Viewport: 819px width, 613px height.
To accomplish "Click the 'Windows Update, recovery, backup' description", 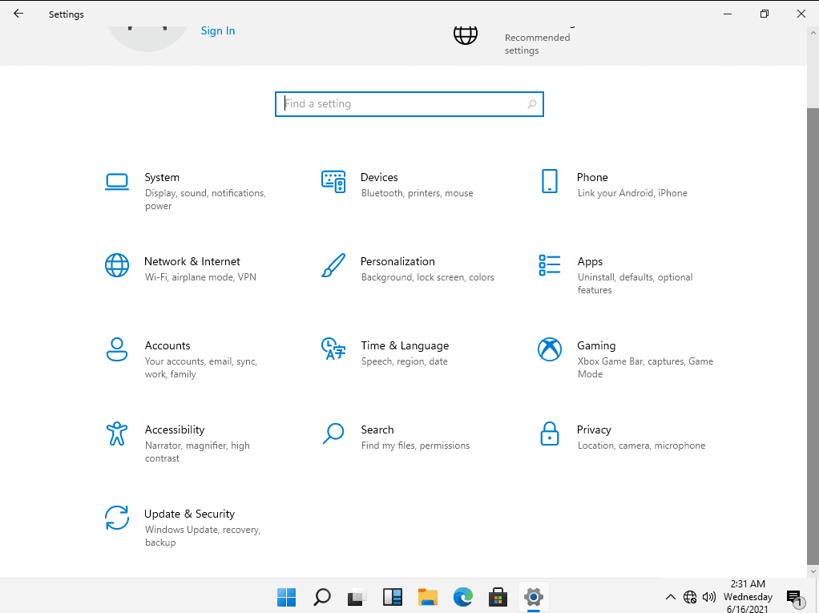I will [203, 536].
